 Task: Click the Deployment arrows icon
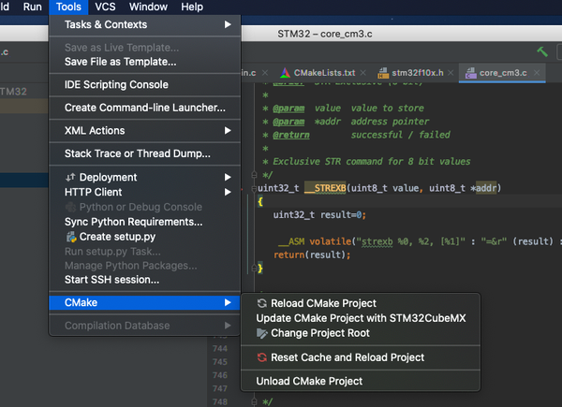coord(70,177)
